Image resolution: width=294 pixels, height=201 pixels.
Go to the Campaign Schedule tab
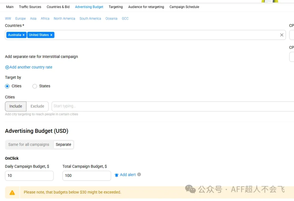click(x=184, y=7)
